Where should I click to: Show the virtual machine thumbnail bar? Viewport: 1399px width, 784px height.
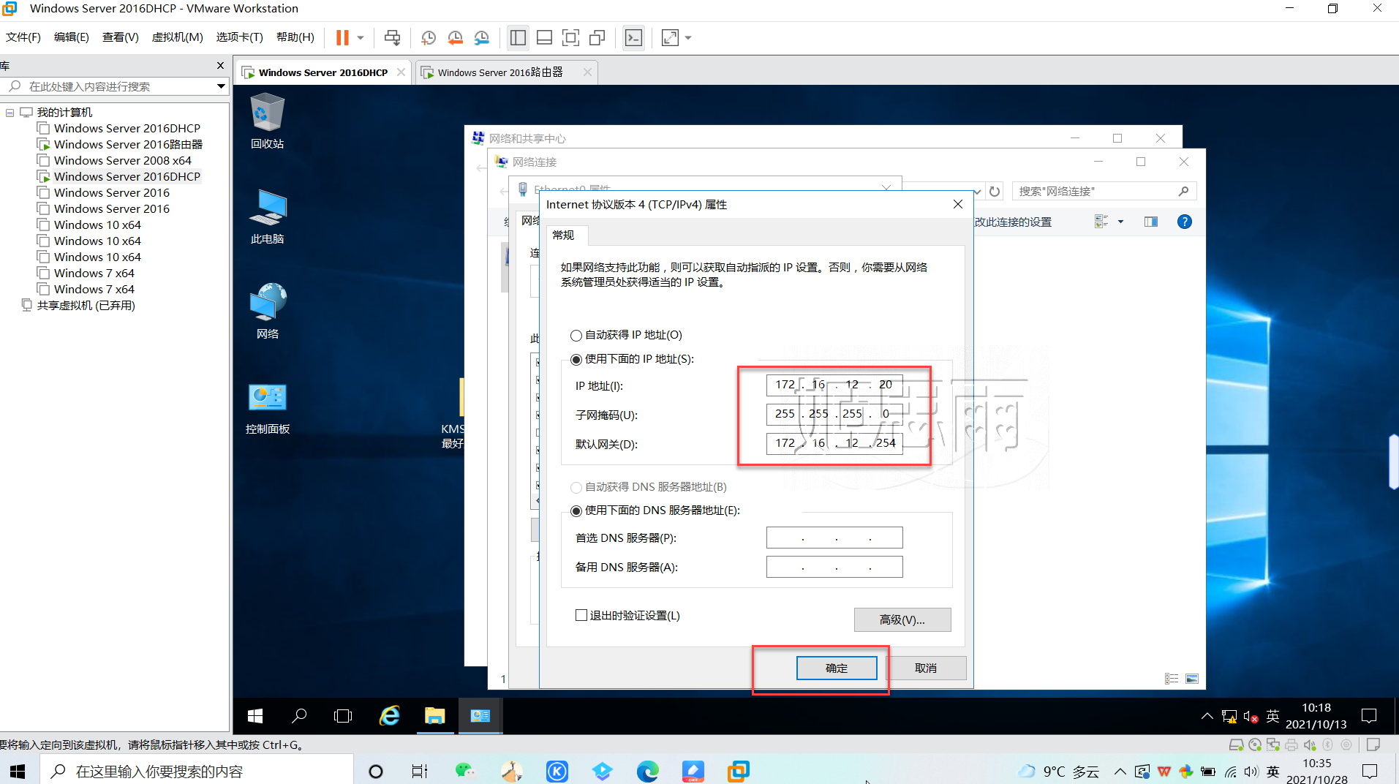click(x=545, y=37)
